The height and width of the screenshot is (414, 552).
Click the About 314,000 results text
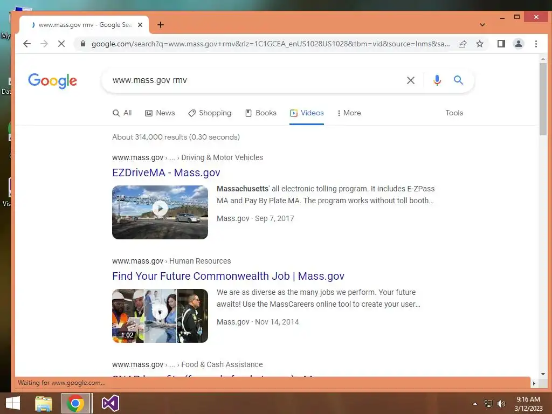[x=176, y=137]
